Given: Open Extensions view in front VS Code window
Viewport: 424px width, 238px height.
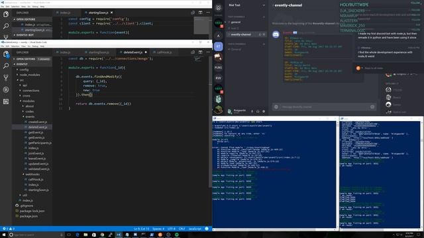Looking at the screenshot, I should point(6,101).
